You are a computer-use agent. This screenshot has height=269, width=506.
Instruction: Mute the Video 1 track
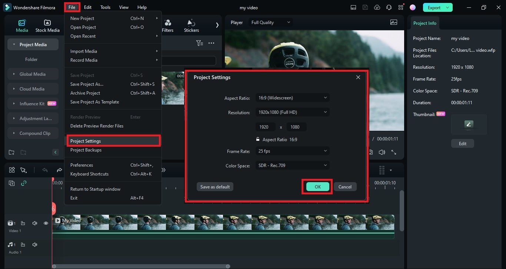[x=34, y=223]
